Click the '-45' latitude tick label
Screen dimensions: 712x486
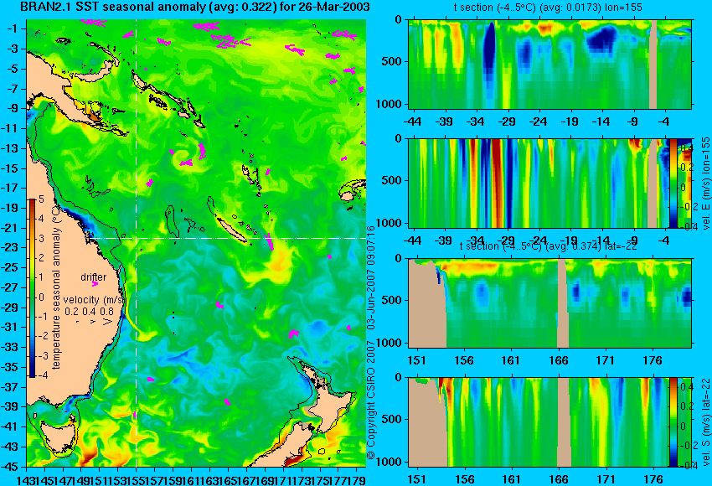[x=9, y=467]
